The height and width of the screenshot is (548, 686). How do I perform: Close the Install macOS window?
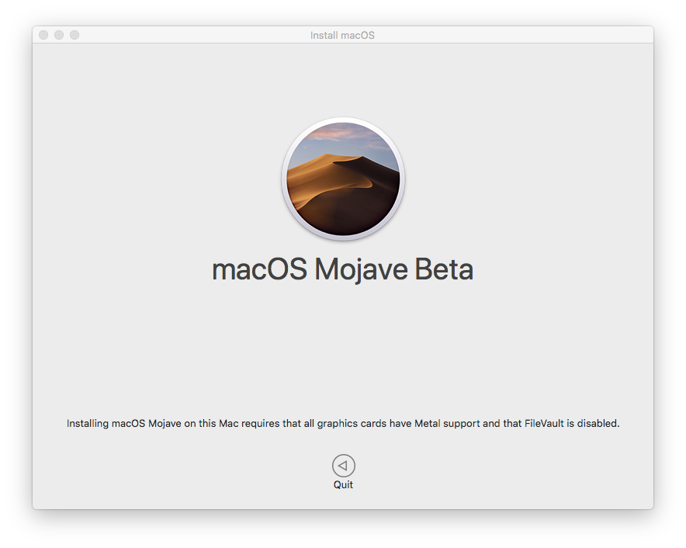tap(43, 35)
